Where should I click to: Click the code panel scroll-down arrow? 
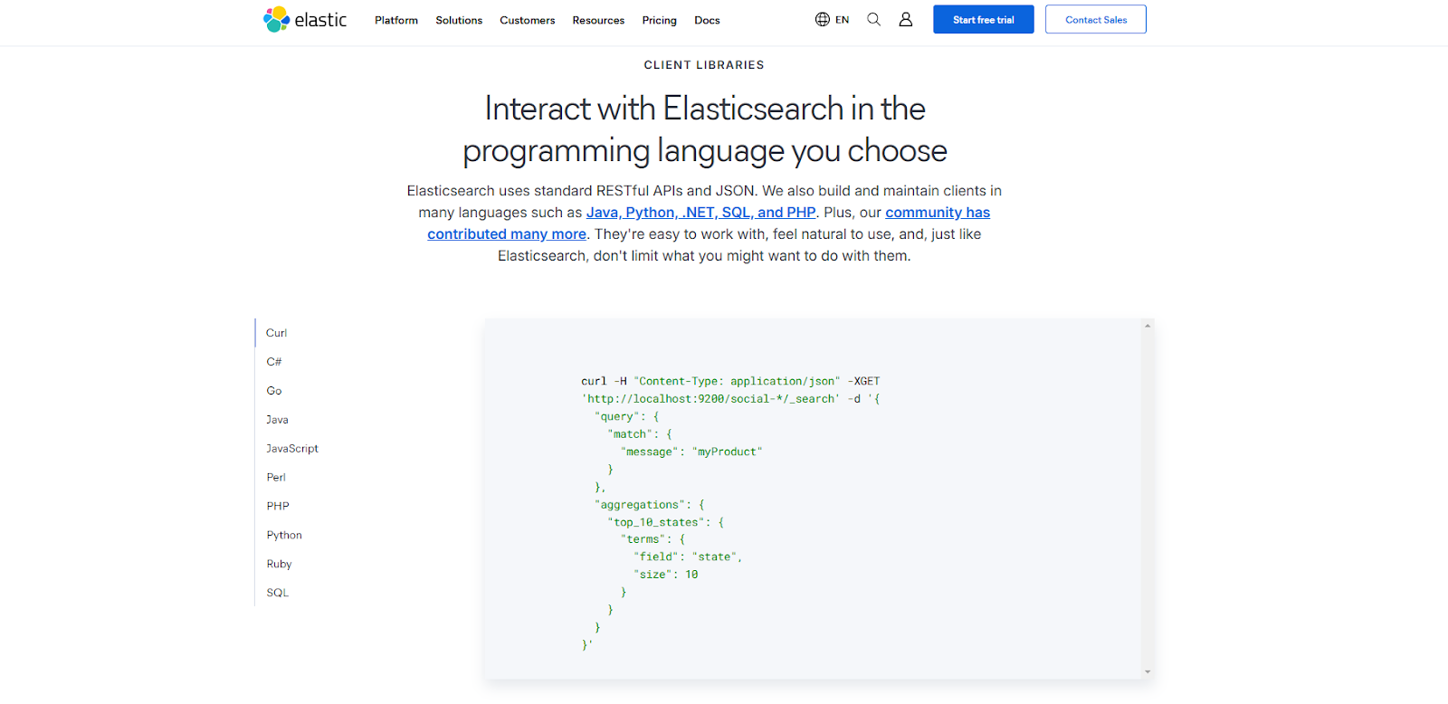pos(1148,671)
